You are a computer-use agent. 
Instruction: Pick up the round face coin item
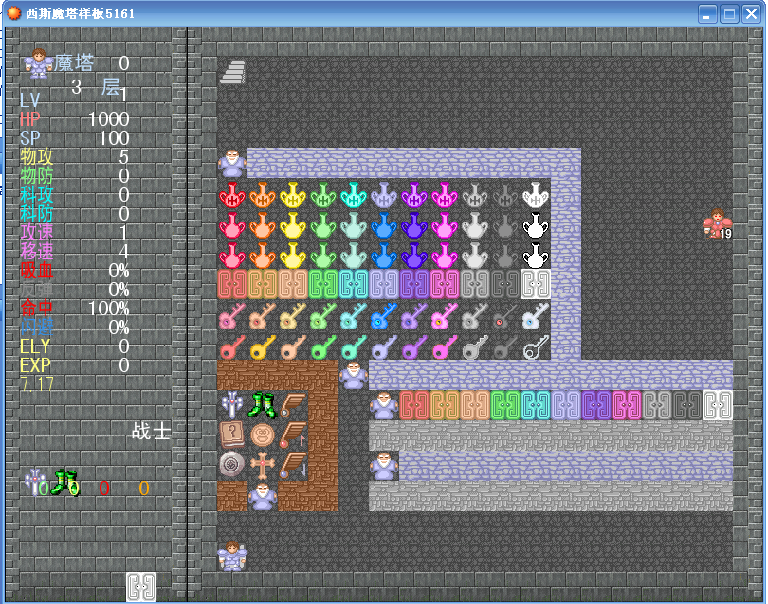263,435
